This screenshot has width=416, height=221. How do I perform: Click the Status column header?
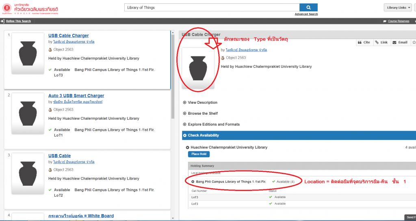point(273,191)
